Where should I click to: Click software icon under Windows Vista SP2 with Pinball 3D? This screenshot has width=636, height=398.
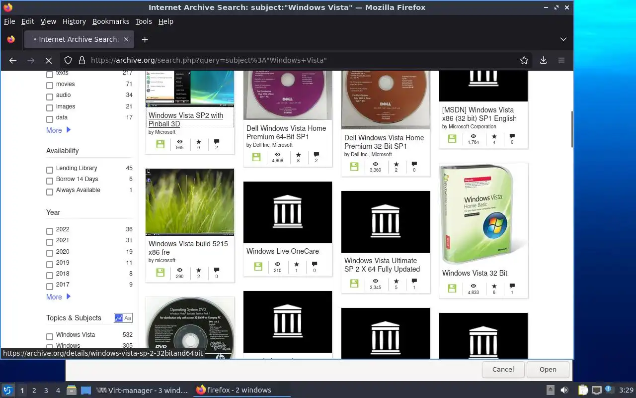tap(160, 144)
